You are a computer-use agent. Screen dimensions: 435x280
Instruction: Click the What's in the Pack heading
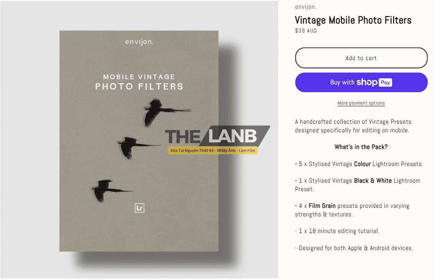pos(361,147)
